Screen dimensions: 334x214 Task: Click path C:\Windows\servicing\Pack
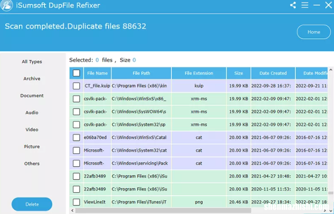pos(140,163)
